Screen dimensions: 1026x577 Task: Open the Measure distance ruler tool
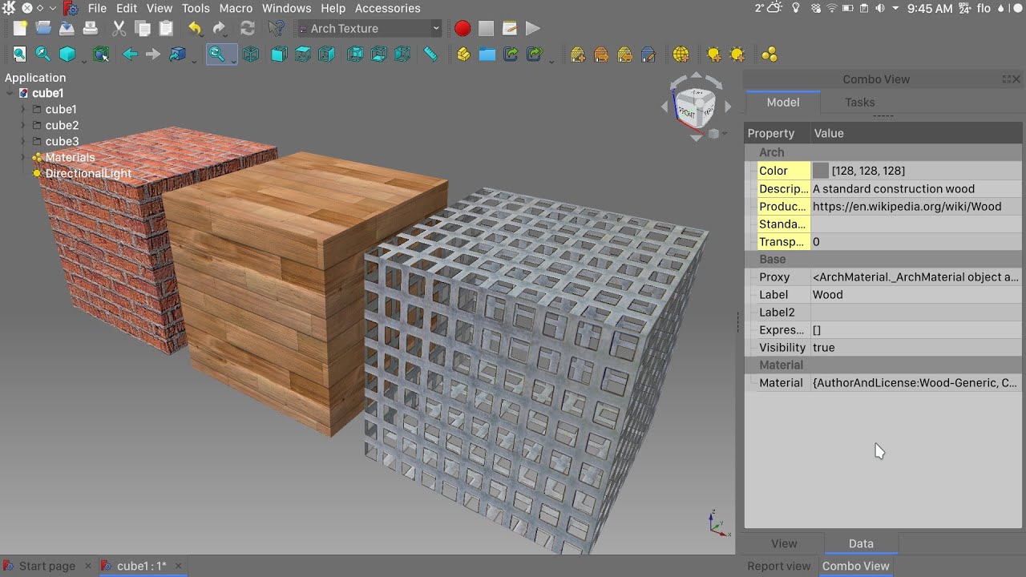(x=431, y=54)
